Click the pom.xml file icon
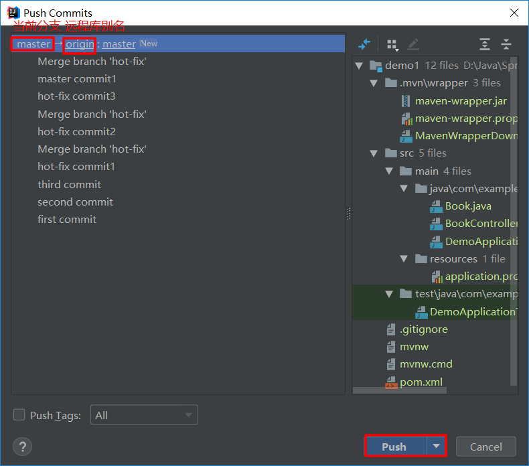 [x=391, y=382]
